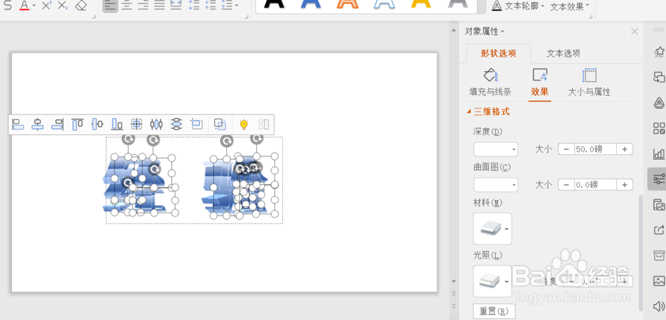Clear formatting with the eraser icon
666x320 pixels.
coord(81,5)
